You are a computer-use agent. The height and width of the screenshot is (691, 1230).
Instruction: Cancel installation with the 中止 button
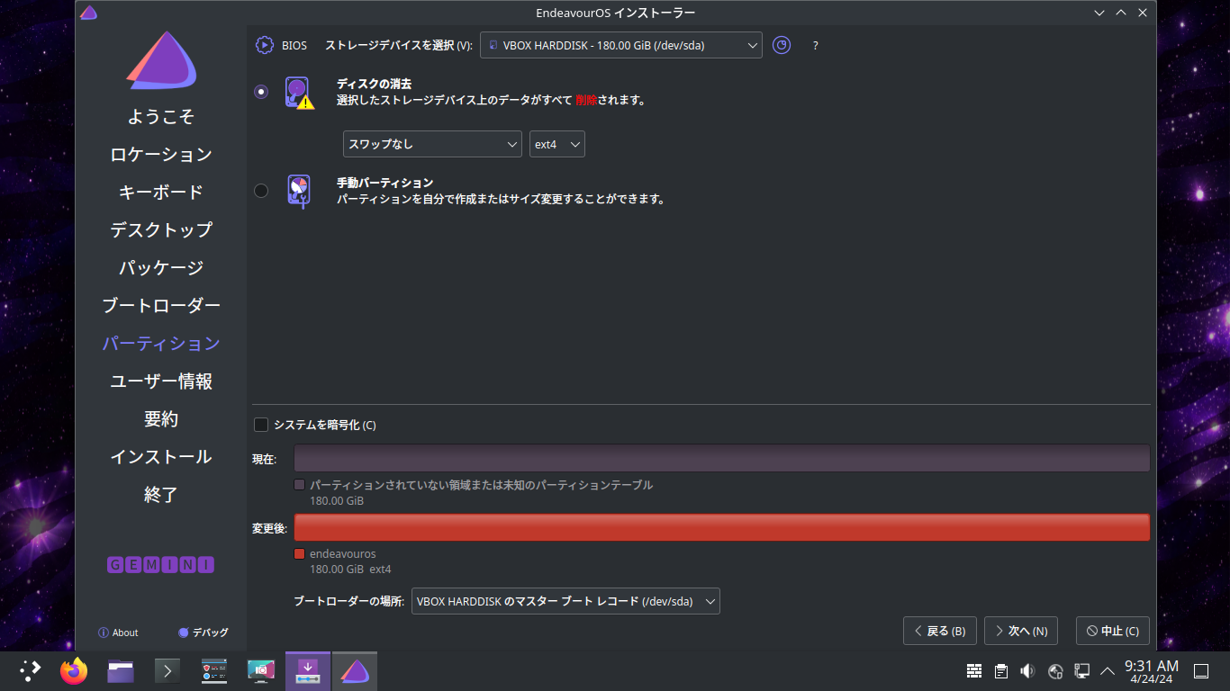1113,631
